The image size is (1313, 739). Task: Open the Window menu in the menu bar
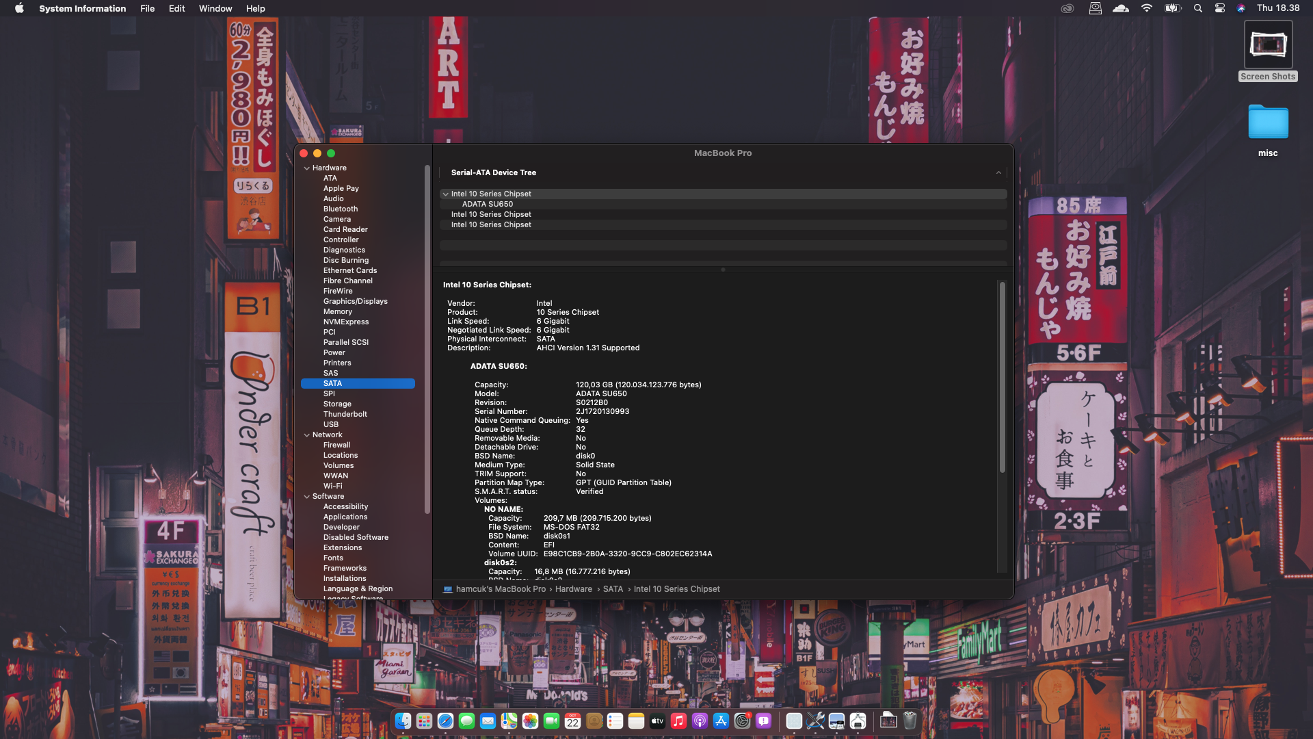215,8
